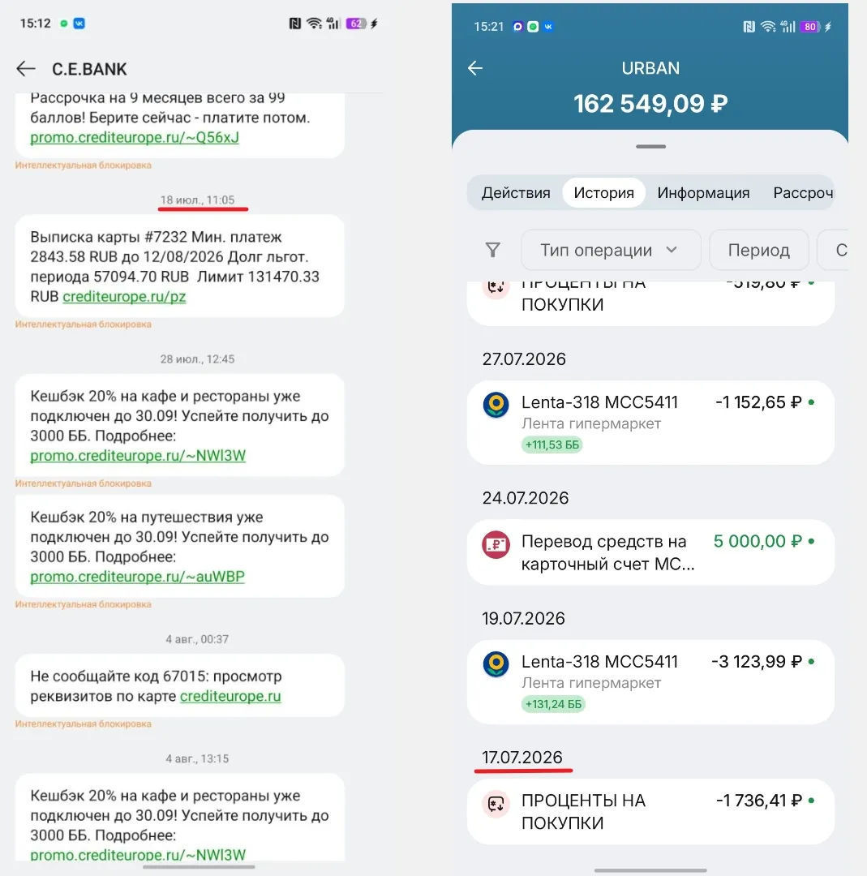Expand the Тип операции dropdown
This screenshot has height=876, width=867.
pos(611,250)
